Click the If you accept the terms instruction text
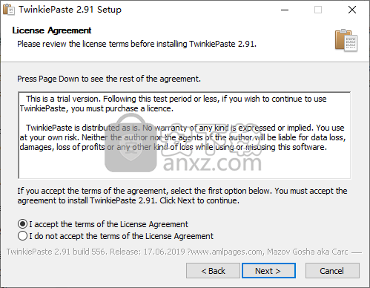The height and width of the screenshot is (288, 370). (182, 195)
